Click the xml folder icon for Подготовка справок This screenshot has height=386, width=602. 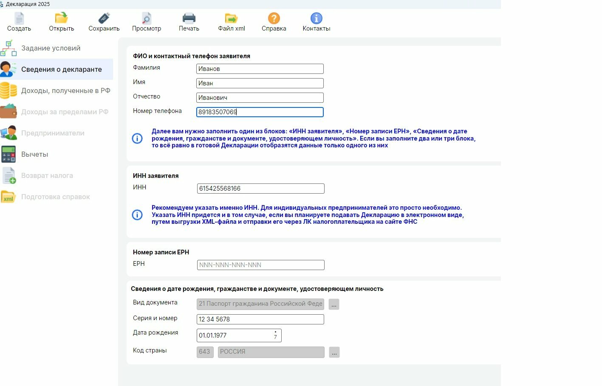(x=8, y=197)
